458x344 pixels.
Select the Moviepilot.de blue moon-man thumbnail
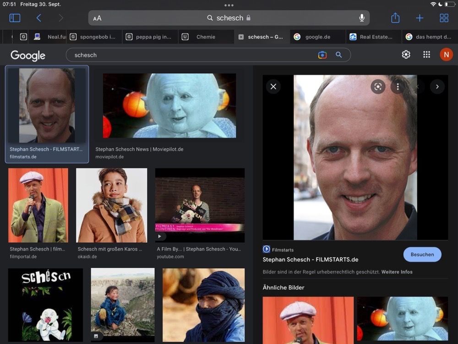coord(169,105)
